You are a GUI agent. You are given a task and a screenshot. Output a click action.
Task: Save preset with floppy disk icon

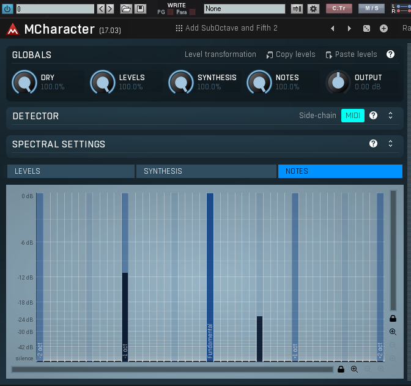(x=140, y=9)
